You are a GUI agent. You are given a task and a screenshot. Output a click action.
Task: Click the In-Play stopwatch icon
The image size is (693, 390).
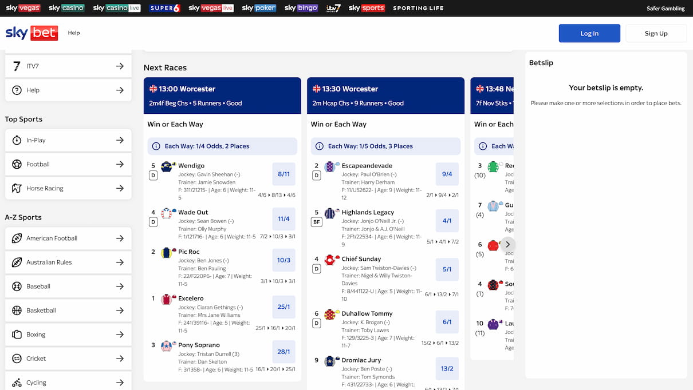[17, 140]
